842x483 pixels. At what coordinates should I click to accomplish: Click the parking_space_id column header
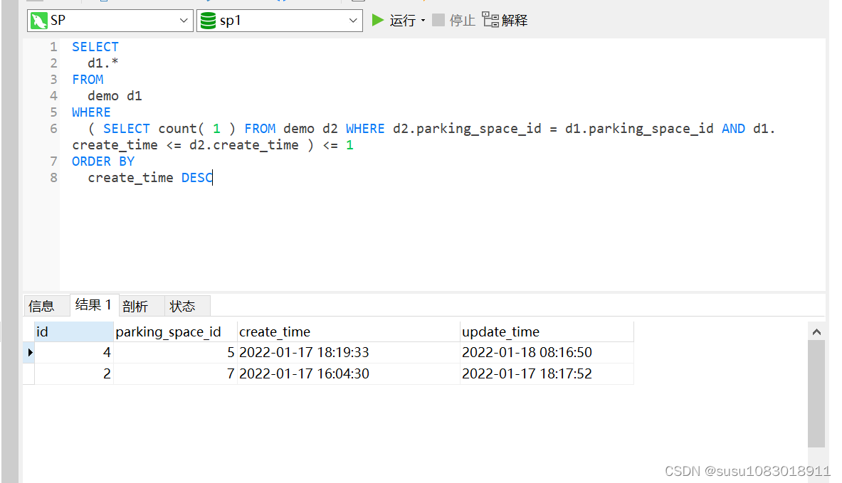175,332
